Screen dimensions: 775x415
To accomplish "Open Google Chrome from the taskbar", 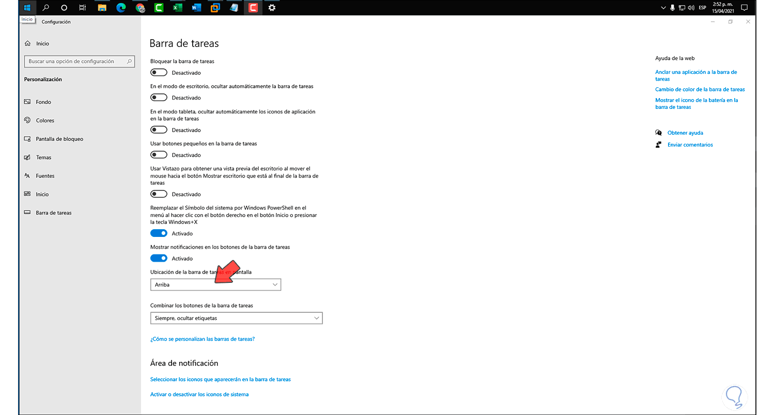I will coord(140,8).
